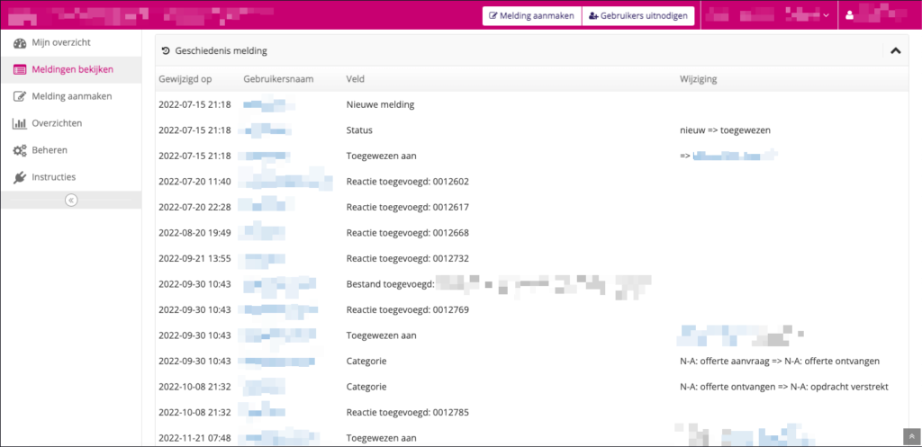922x447 pixels.
Task: Click the bar chart icon for Overzichten
Action: (20, 123)
